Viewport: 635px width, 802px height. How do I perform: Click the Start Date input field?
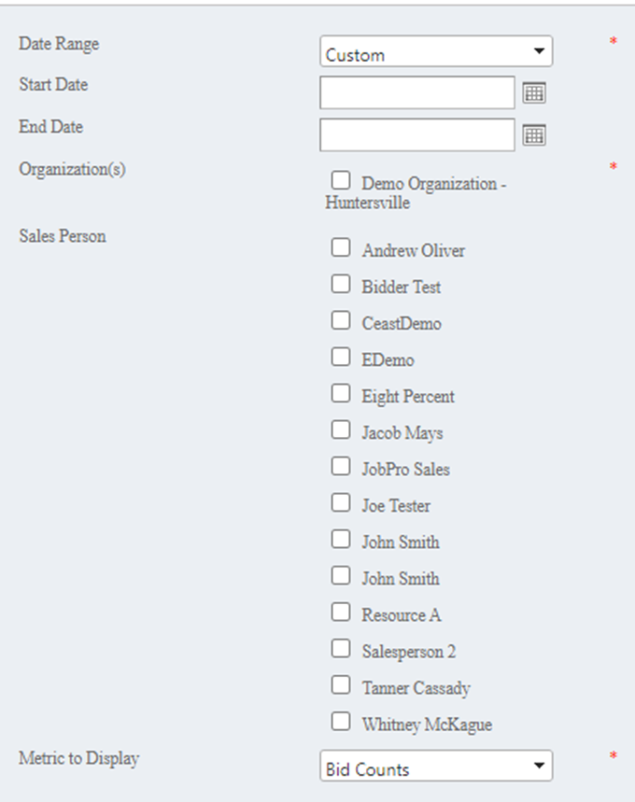click(x=416, y=93)
